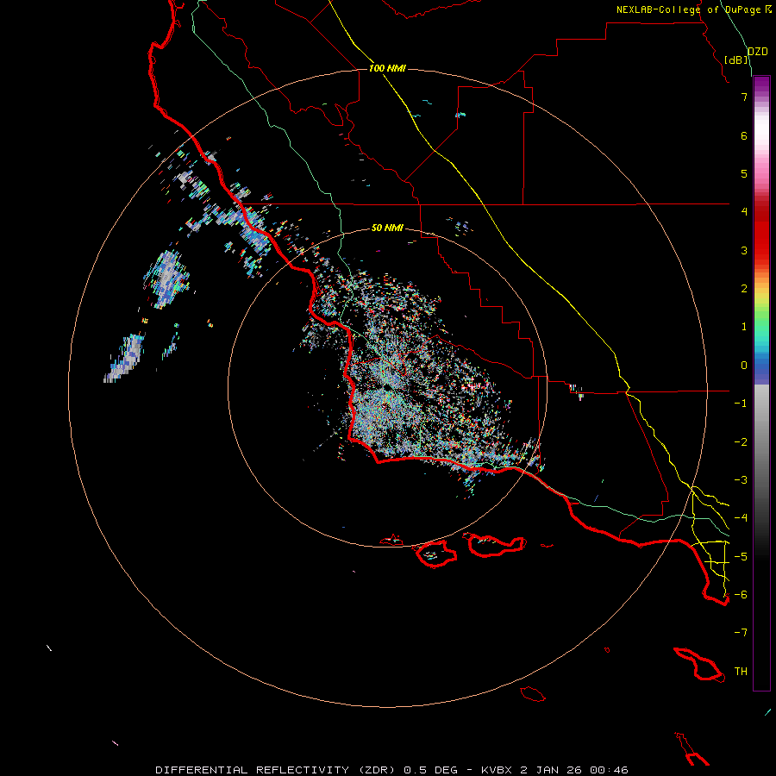Click the NEXLAB-College of DuPage credit text

coord(688,9)
